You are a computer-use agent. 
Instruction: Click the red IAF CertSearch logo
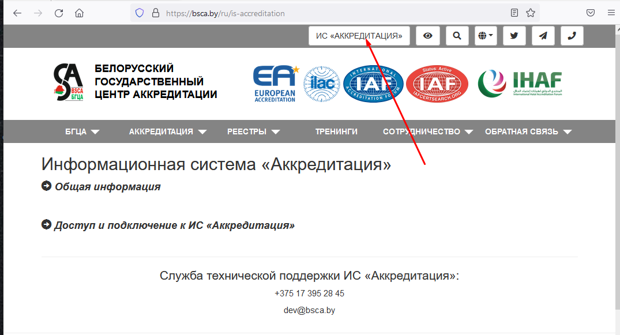(437, 84)
